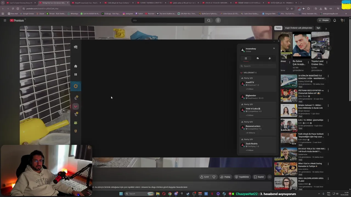Image resolution: width=351 pixels, height=197 pixels.
Task: Like the video with thumbs-up button
Action: point(204,177)
